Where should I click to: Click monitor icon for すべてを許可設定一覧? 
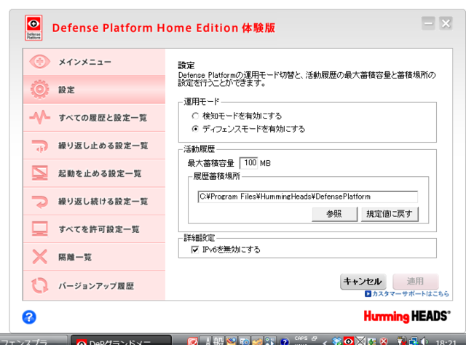click(40, 229)
